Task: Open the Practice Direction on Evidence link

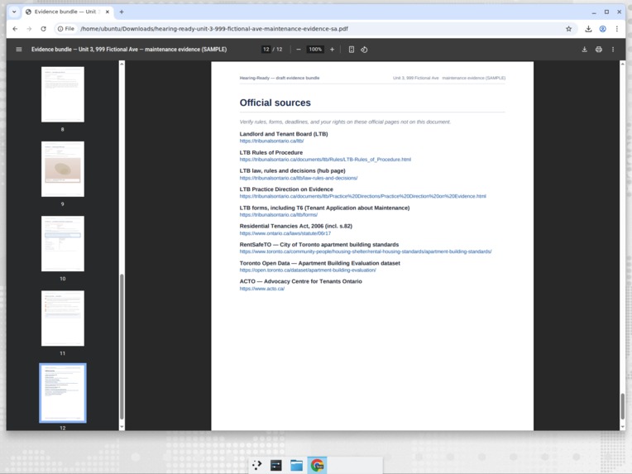Action: pyautogui.click(x=363, y=196)
